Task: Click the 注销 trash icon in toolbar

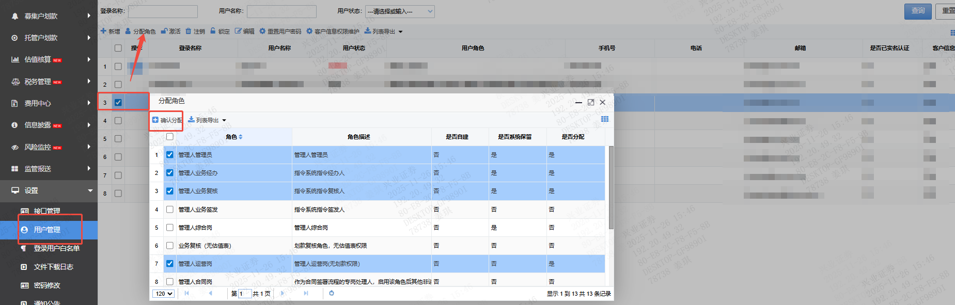Action: point(189,31)
